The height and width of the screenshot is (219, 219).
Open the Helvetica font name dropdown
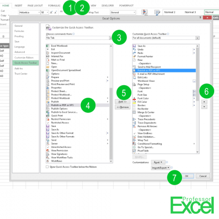pyautogui.click(x=39, y=12)
